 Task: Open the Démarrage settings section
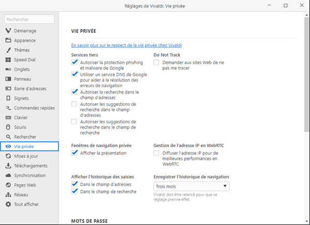pos(29,31)
